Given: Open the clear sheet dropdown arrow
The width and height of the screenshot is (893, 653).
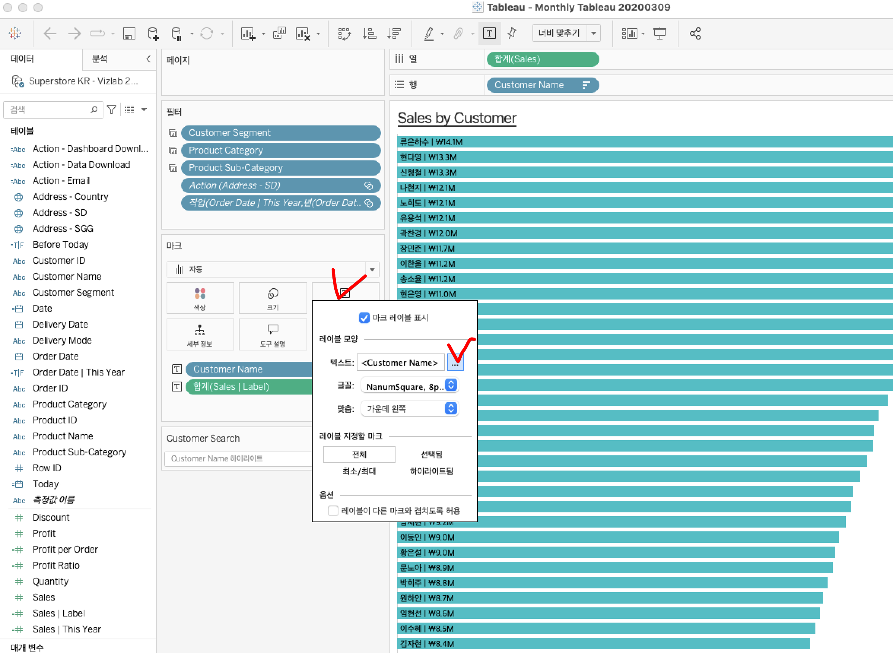Looking at the screenshot, I should click(x=318, y=33).
